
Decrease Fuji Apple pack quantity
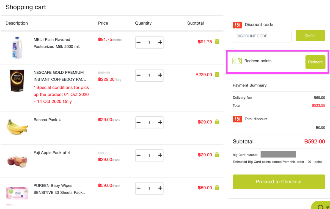point(139,155)
